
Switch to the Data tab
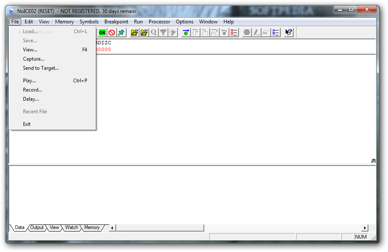[20, 227]
